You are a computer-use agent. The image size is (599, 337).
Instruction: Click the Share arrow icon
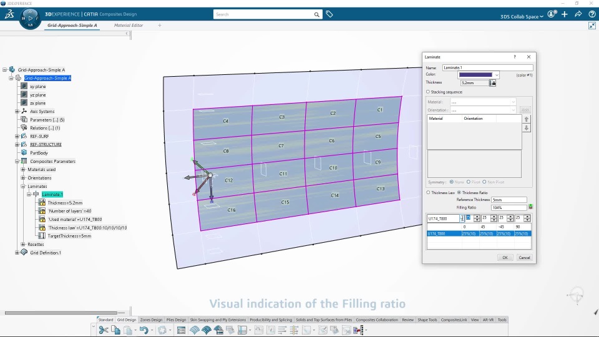[x=578, y=14]
